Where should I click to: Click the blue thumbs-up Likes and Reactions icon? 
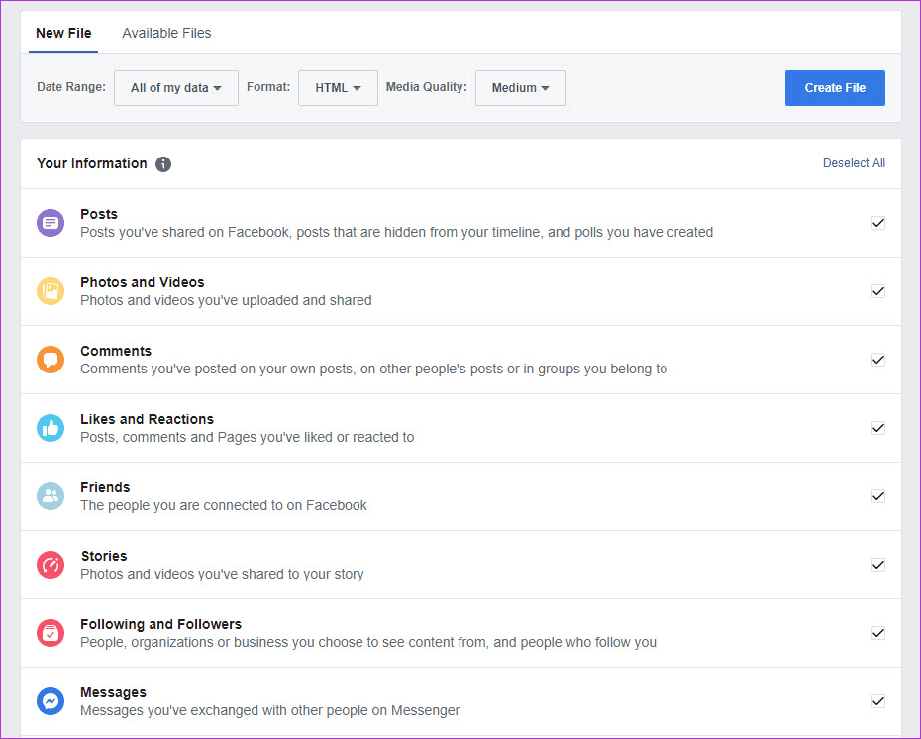[x=51, y=428]
